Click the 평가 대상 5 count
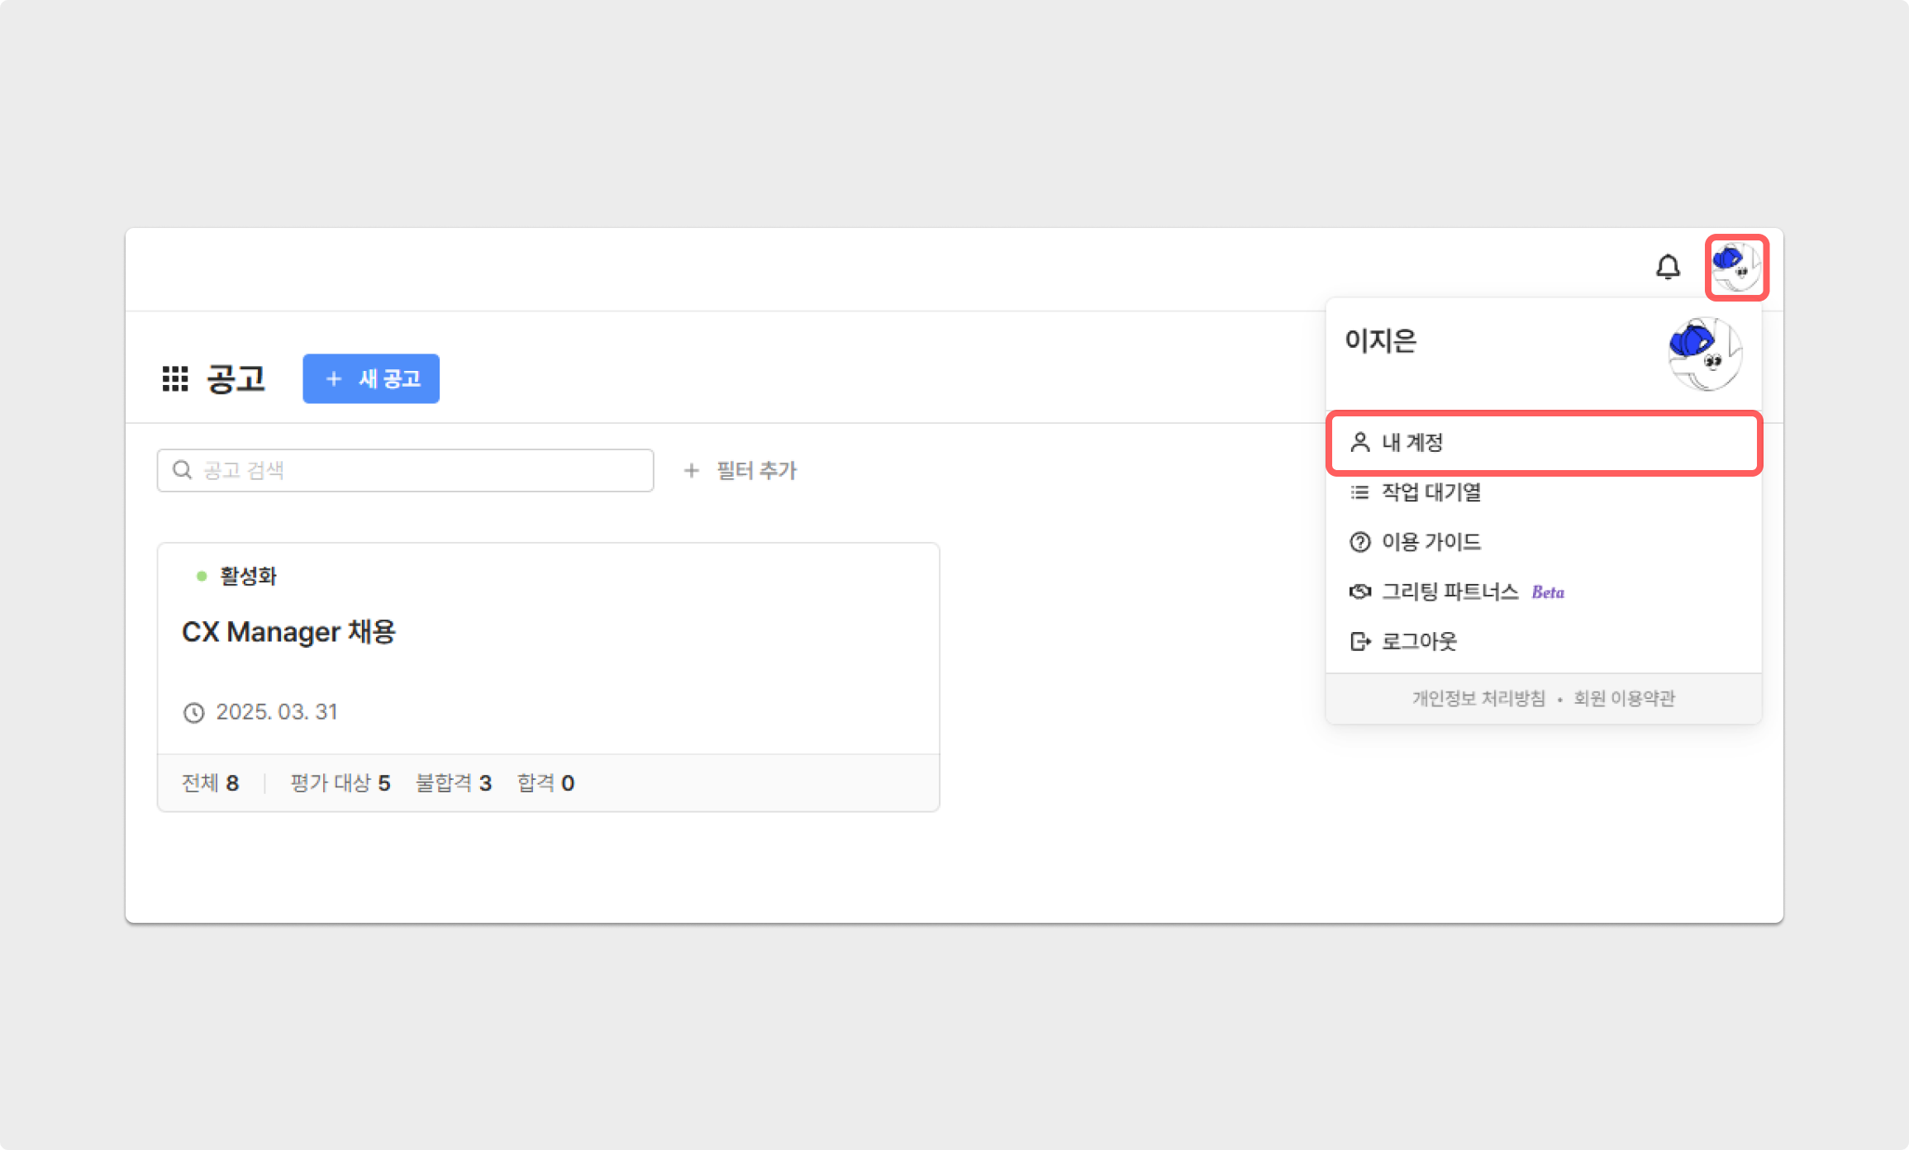The height and width of the screenshot is (1150, 1909). click(x=340, y=783)
